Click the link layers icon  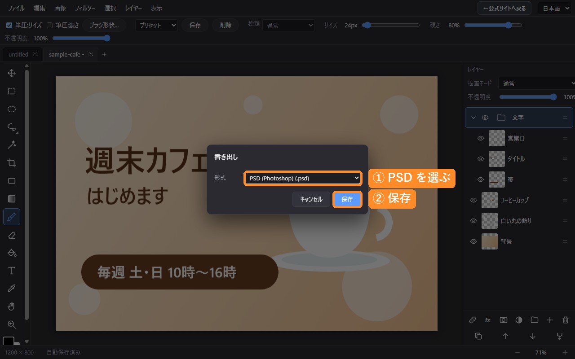pyautogui.click(x=473, y=320)
